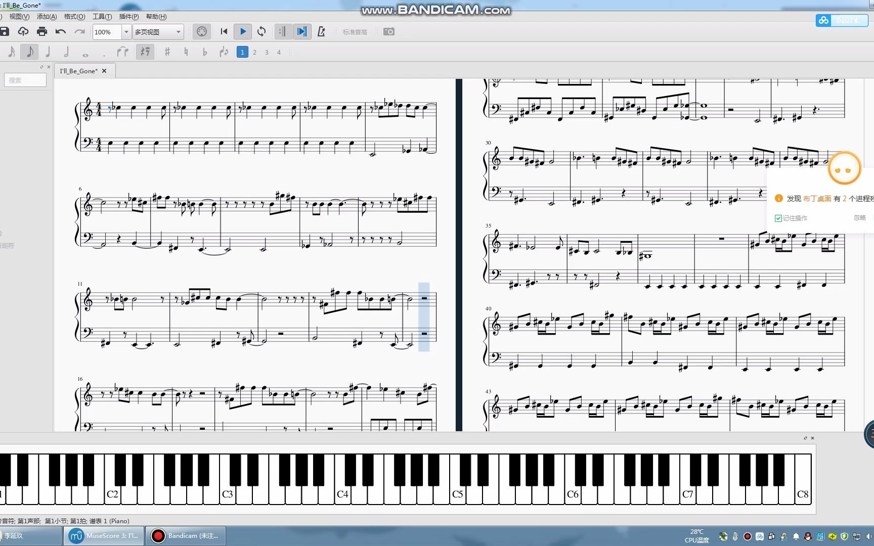Undo the last action

61,31
